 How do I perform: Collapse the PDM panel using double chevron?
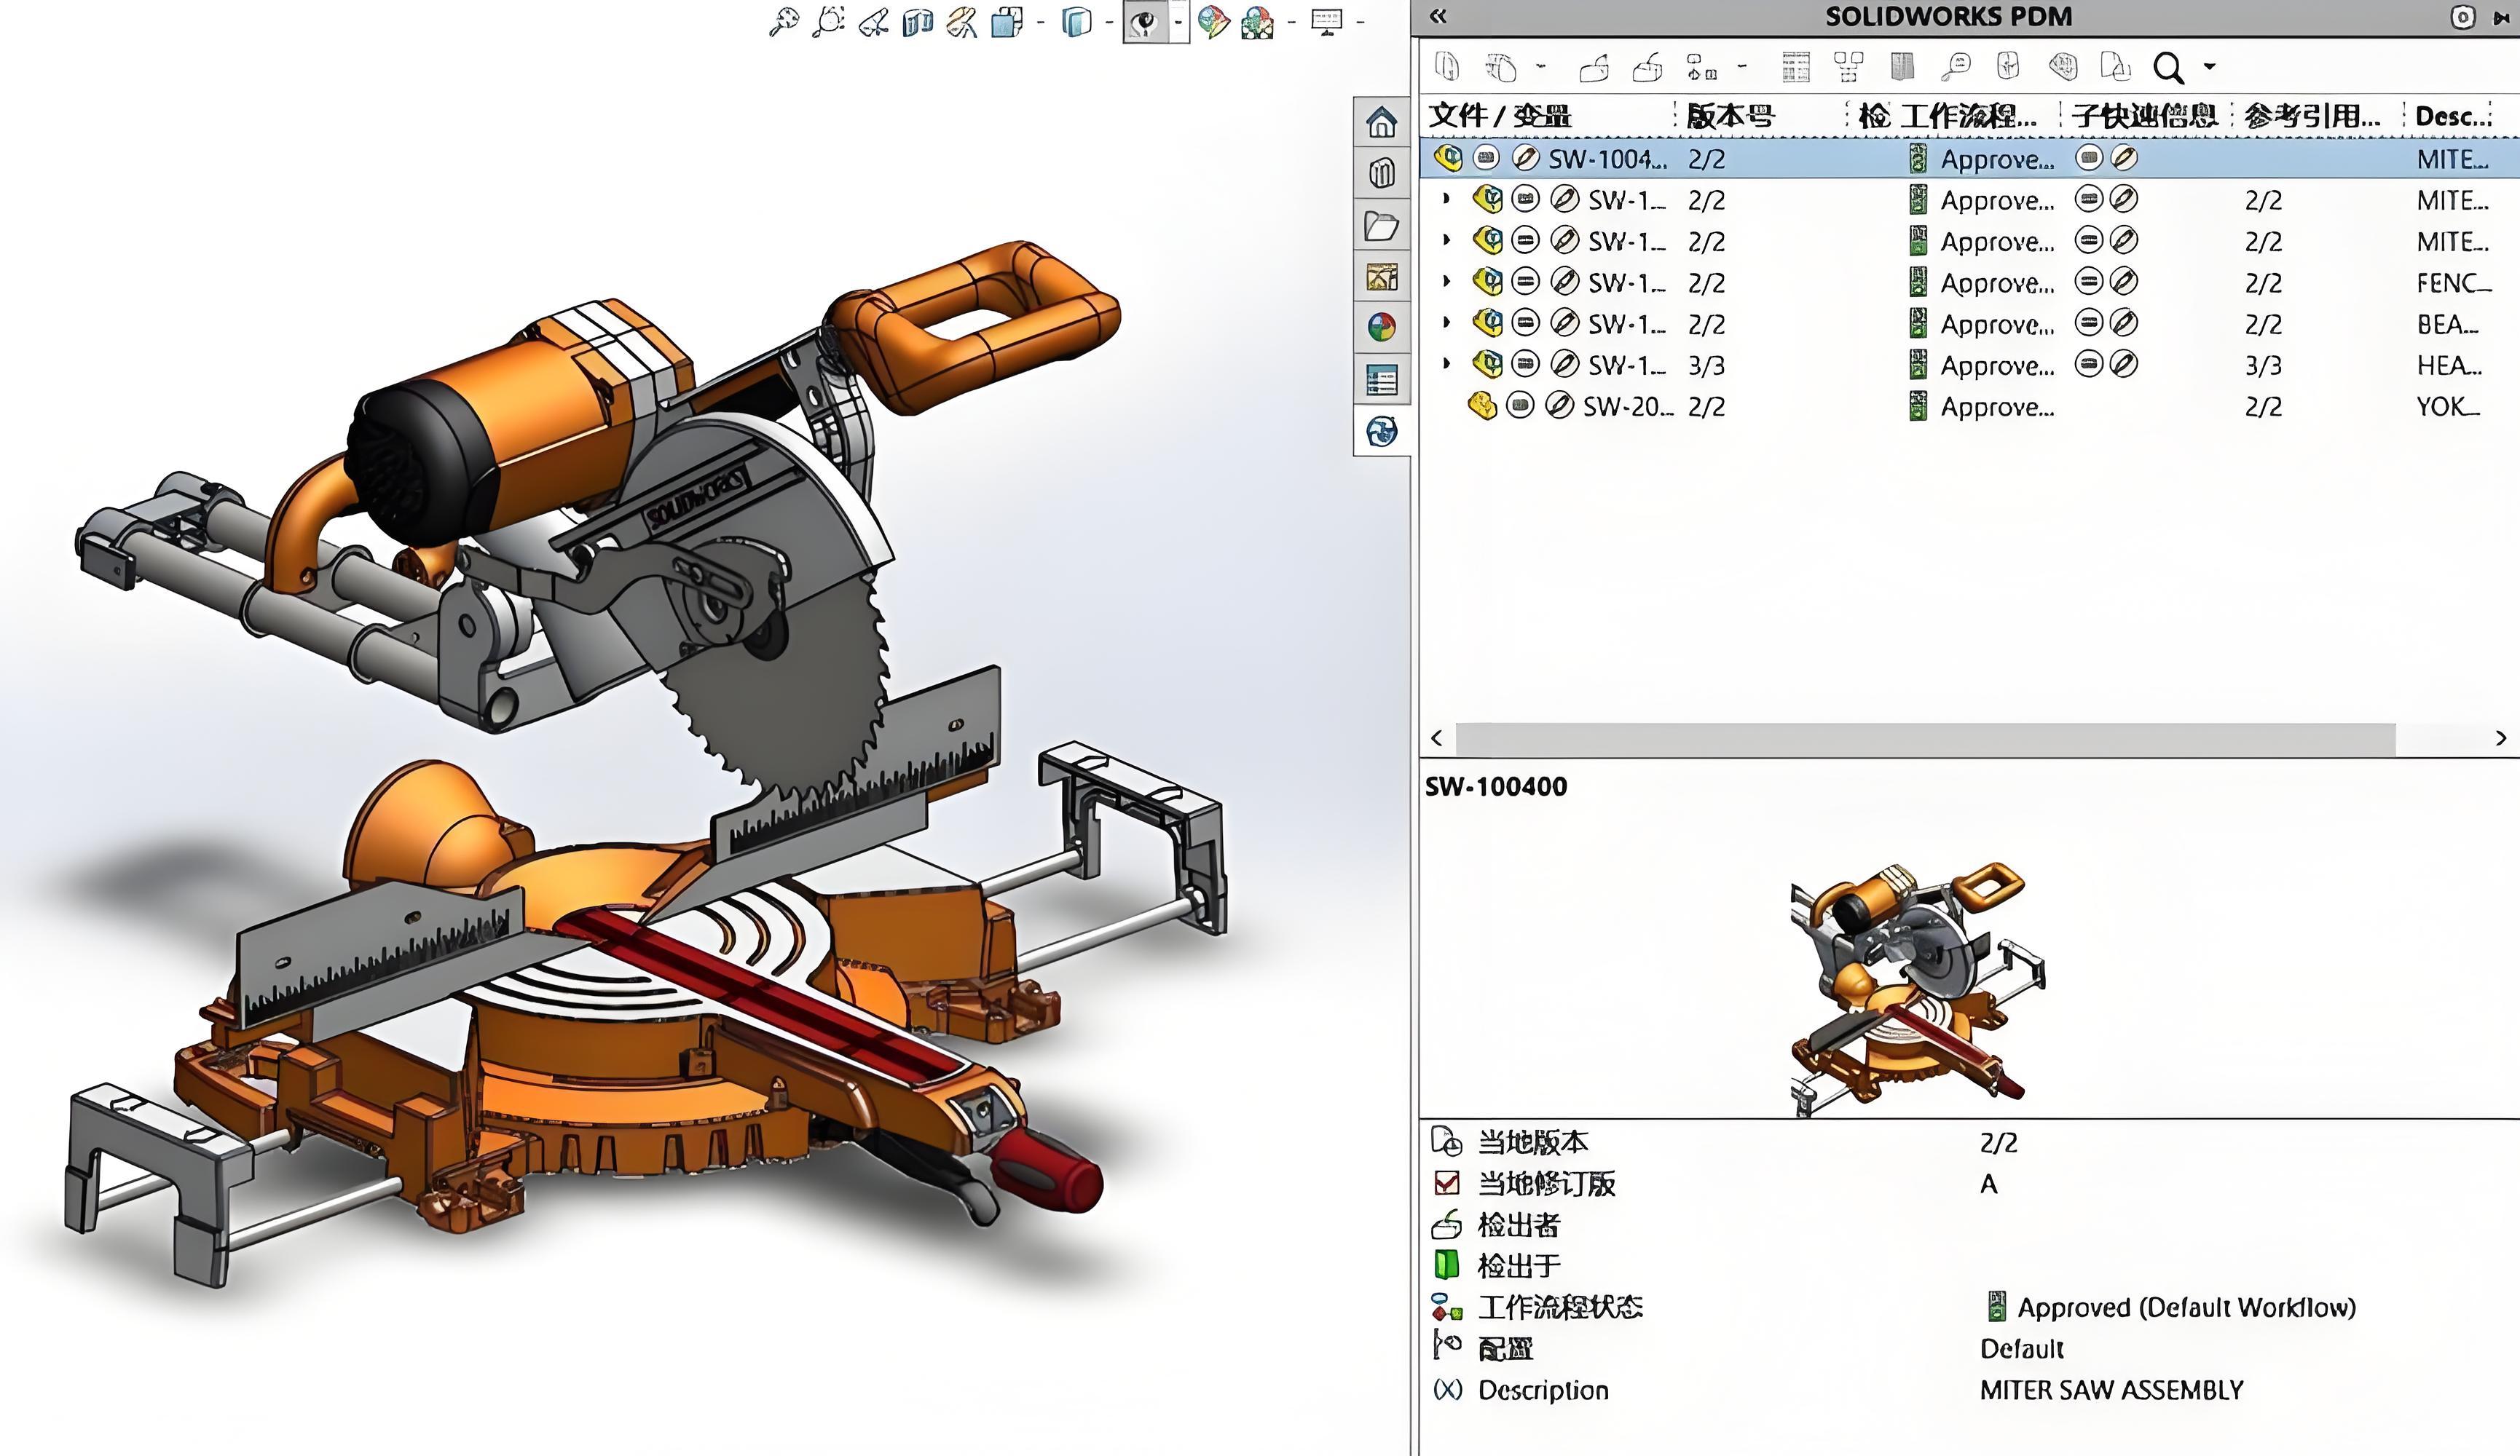click(x=1438, y=16)
